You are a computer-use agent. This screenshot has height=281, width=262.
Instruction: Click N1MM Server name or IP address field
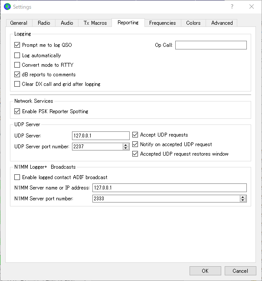[170, 188]
